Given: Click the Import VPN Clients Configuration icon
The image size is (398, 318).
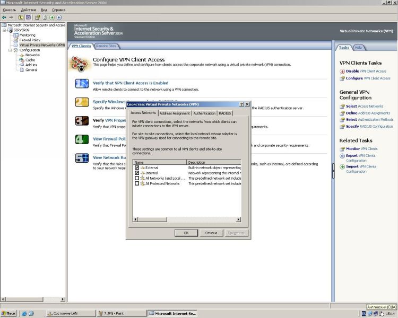Looking at the screenshot, I should tap(342, 166).
